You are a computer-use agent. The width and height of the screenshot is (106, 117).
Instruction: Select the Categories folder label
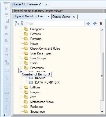click(37, 29)
